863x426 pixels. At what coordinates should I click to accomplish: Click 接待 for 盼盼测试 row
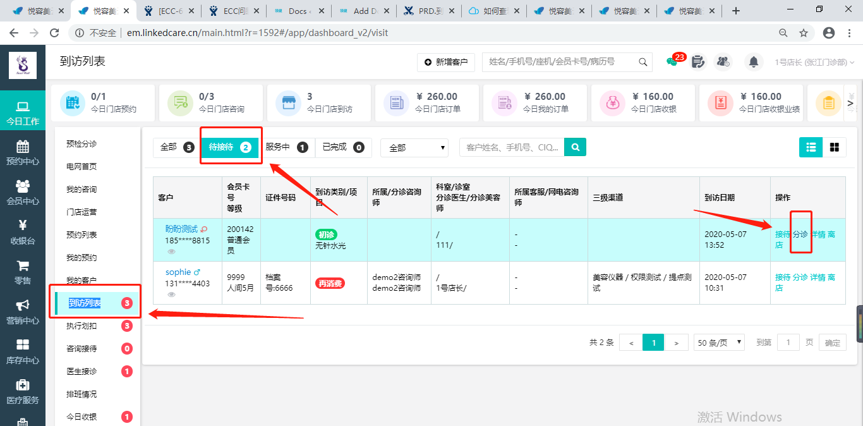[783, 234]
